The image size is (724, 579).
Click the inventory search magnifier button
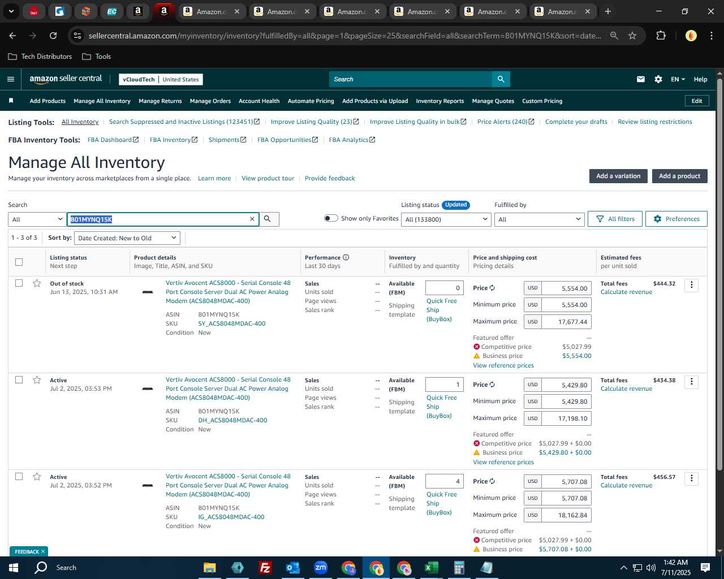click(x=268, y=219)
